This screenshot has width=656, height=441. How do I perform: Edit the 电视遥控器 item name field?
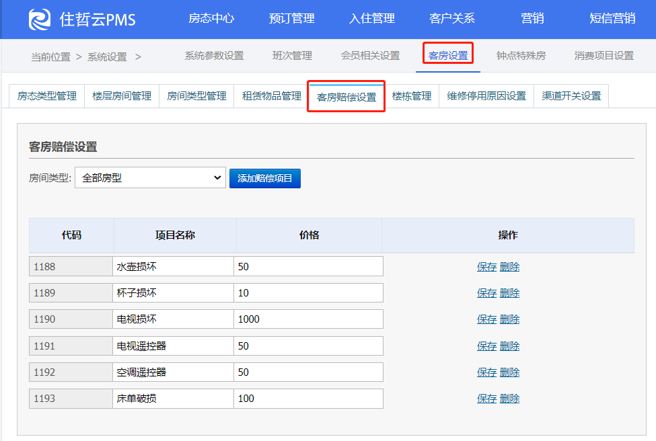click(x=173, y=346)
